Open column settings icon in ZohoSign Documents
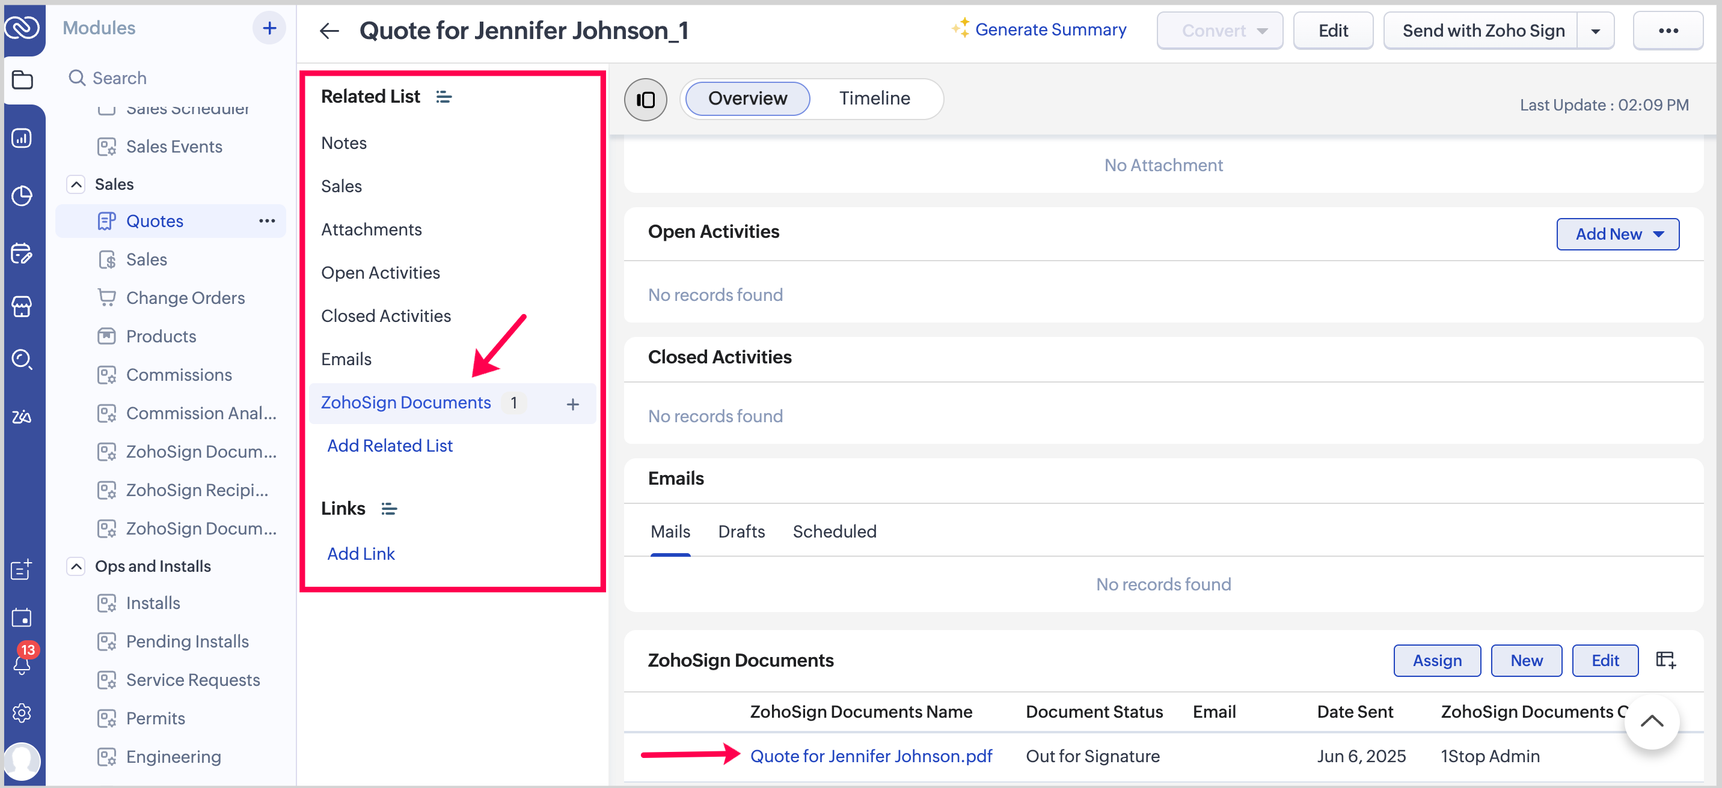The width and height of the screenshot is (1722, 788). click(x=1665, y=660)
